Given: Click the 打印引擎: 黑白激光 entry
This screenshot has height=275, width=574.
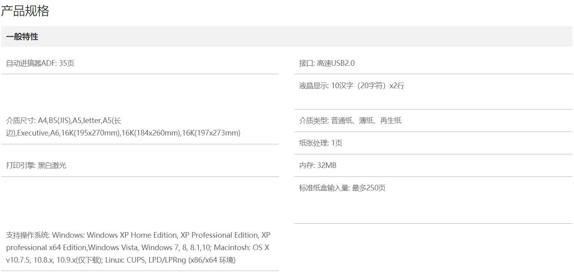Looking at the screenshot, I should (36, 166).
